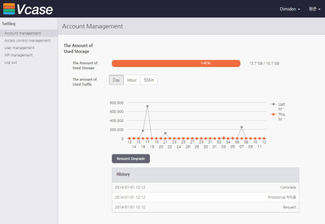Click the Vcase logo
The width and height of the screenshot is (325, 224).
point(28,9)
